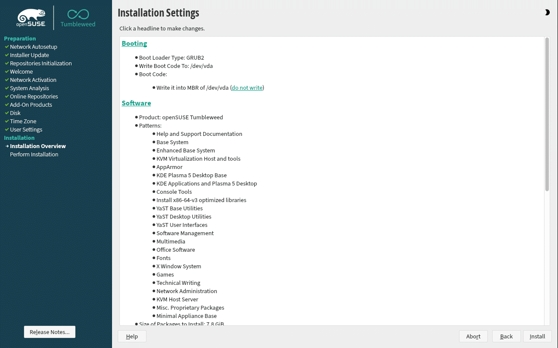Click KDE Plasma 5 Desktop Base pattern
Image resolution: width=558 pixels, height=348 pixels.
(191, 175)
